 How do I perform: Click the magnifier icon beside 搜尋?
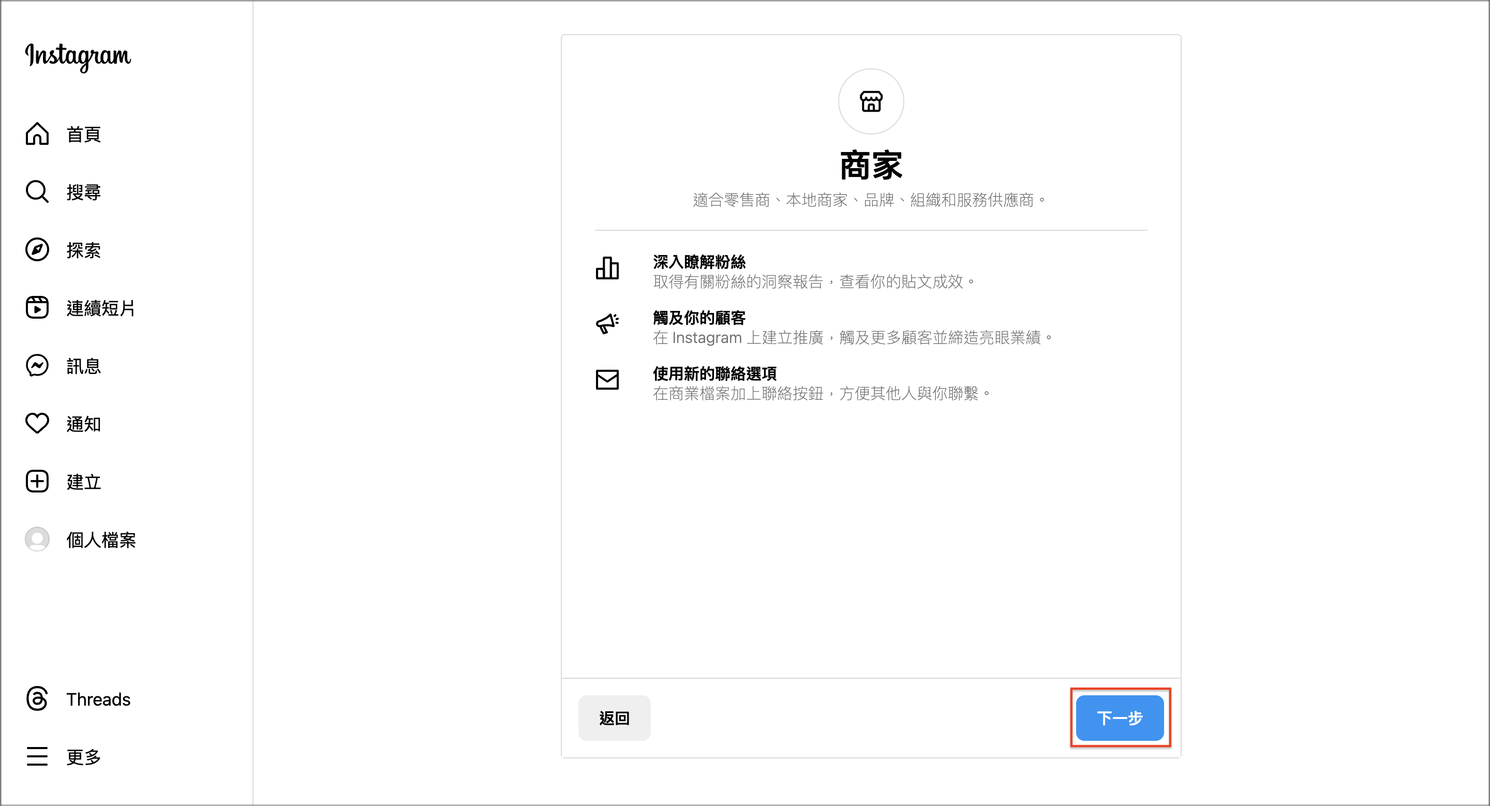click(x=37, y=192)
